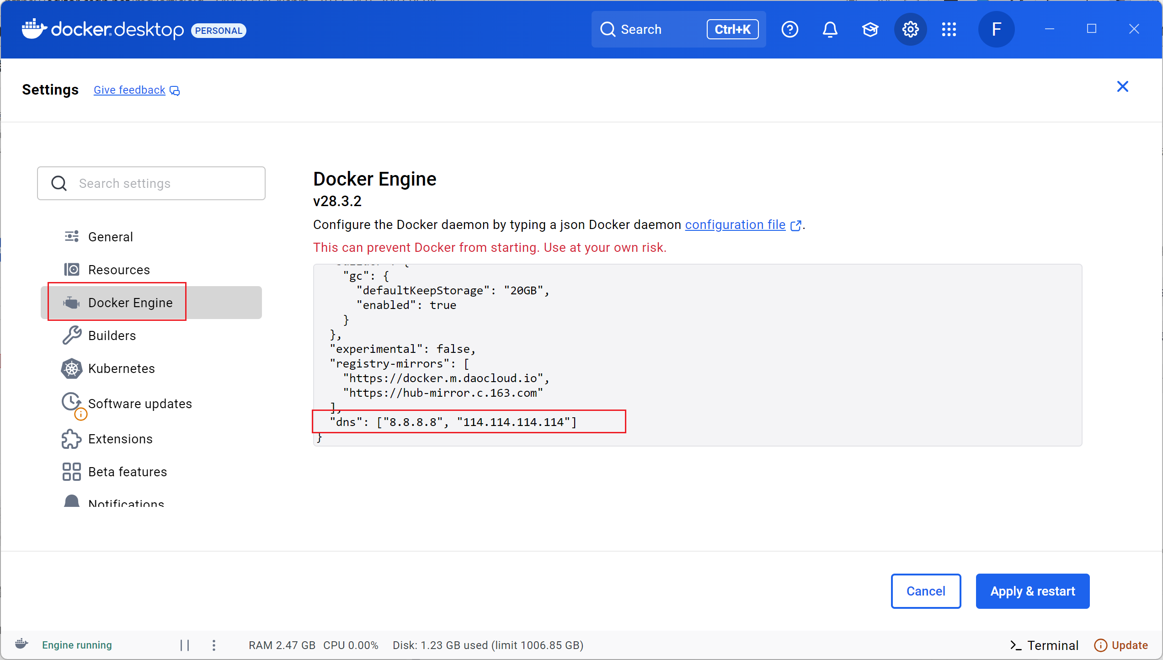Click the Search bar in the header

pos(678,30)
